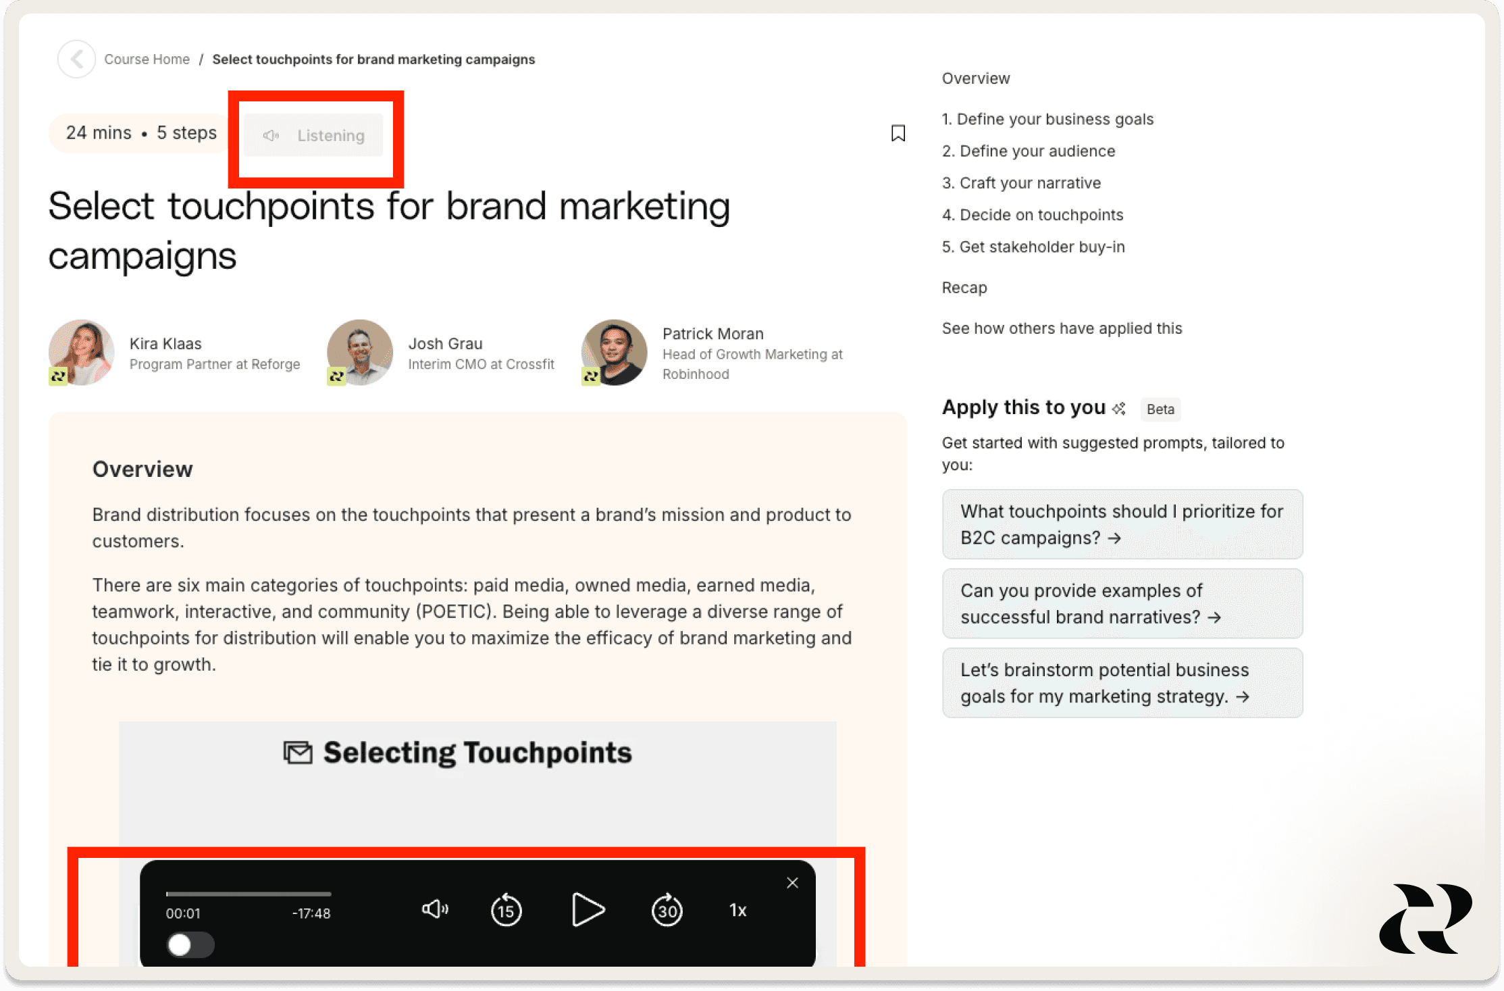Change playback speed from 1x
This screenshot has height=991, width=1504.
pos(737,910)
